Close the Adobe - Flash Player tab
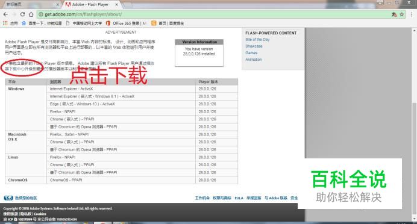 coord(116,5)
